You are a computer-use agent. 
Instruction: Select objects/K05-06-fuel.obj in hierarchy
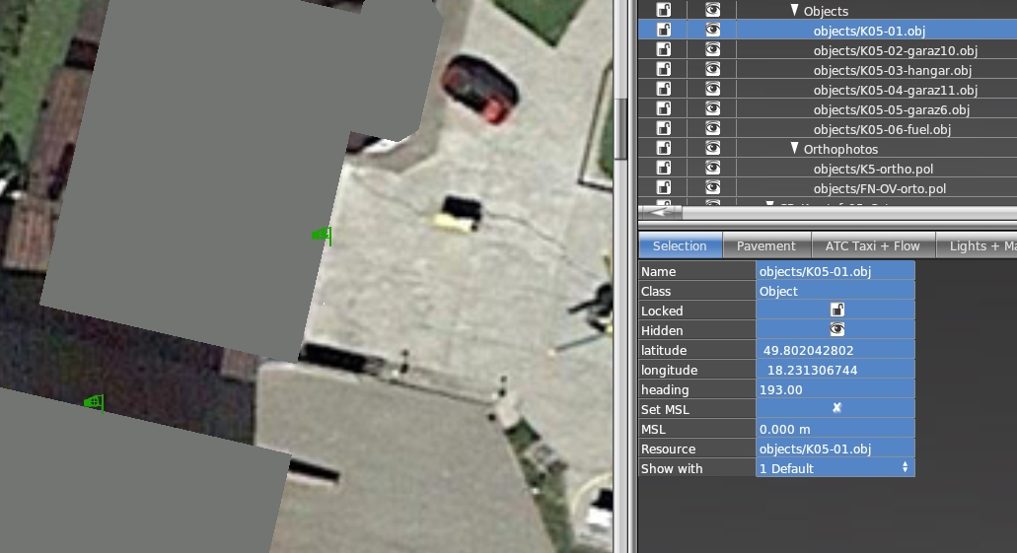coord(882,130)
